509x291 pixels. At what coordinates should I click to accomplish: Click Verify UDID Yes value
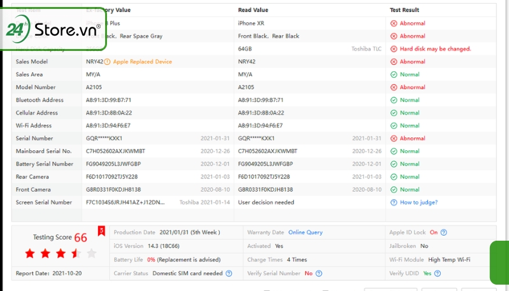[427, 273]
